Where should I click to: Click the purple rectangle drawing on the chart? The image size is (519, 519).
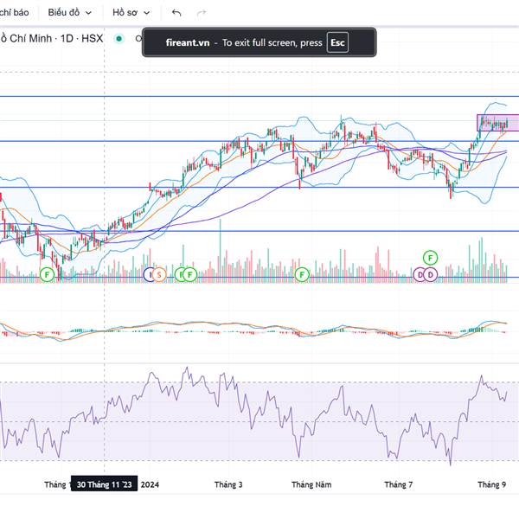click(x=498, y=123)
